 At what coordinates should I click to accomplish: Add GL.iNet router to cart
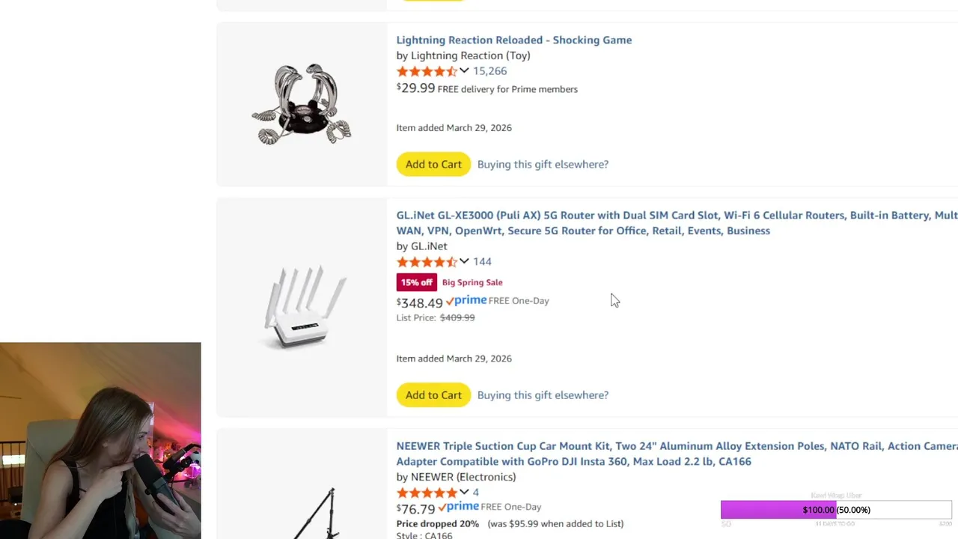[x=433, y=395]
